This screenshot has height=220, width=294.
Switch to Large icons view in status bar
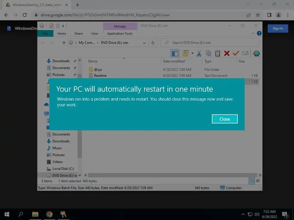[258, 181]
